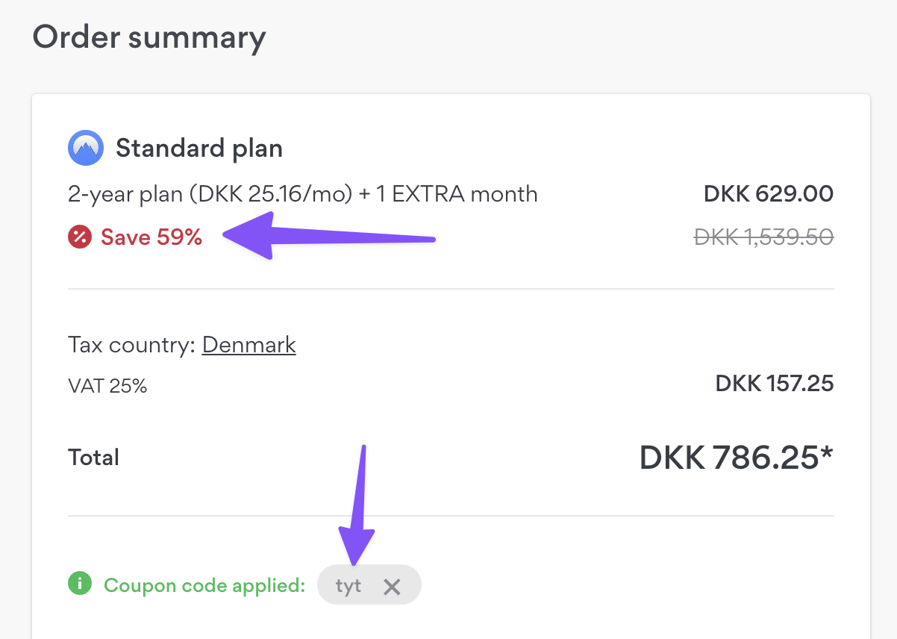Click the Coupon code applied message
This screenshot has height=639, width=897.
pyautogui.click(x=204, y=585)
